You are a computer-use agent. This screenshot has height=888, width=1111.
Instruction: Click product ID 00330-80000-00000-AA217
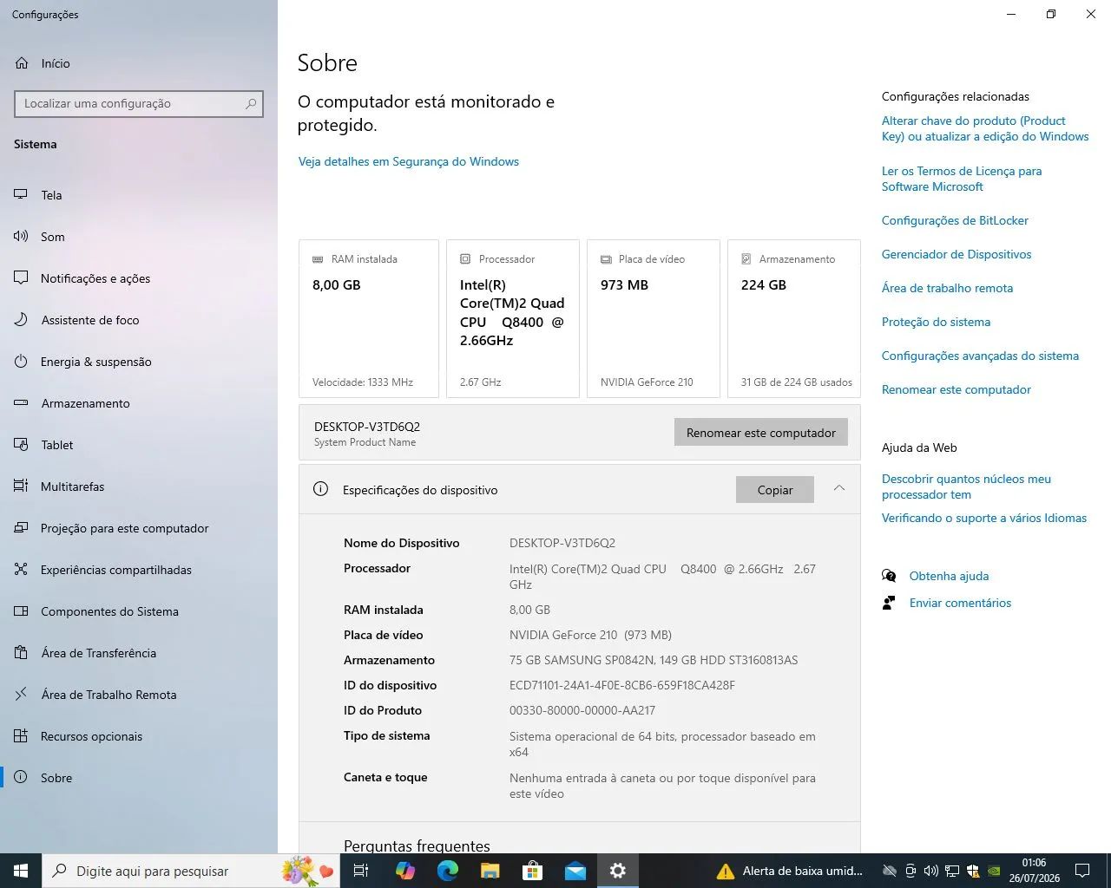(582, 710)
